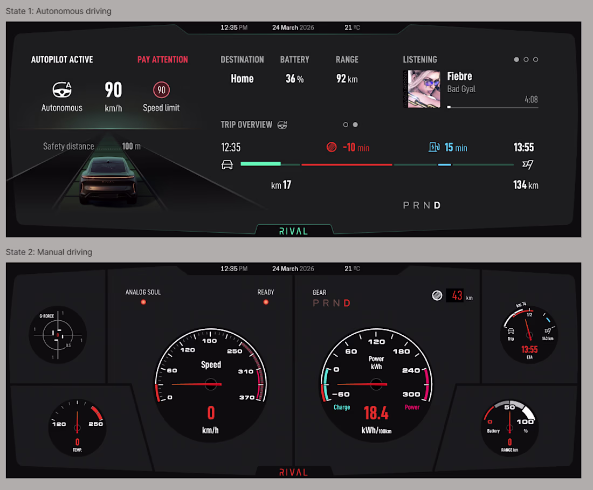The image size is (593, 490).
Task: Select the first LISTENING page dot
Action: 516,59
